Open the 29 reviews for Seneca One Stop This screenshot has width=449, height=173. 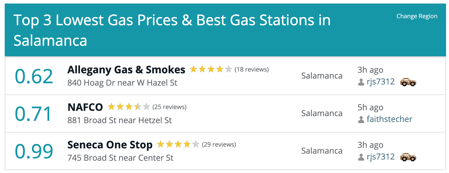219,145
